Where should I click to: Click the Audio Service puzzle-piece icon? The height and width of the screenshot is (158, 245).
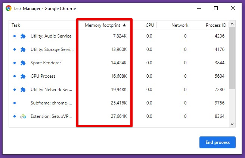click(23, 36)
